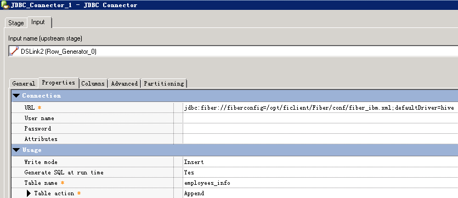Image resolution: width=458 pixels, height=198 pixels.
Task: Click the Connection section header text
Action: [x=42, y=96]
